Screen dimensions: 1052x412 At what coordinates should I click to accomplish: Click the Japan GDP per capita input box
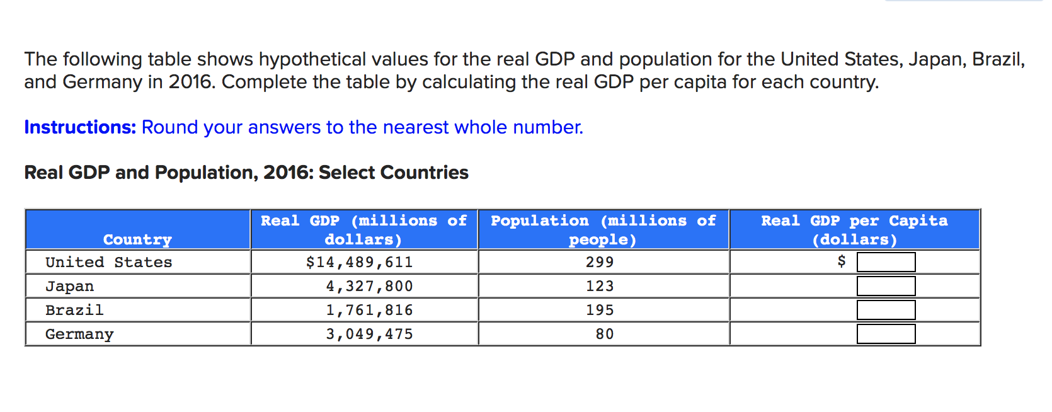click(885, 285)
